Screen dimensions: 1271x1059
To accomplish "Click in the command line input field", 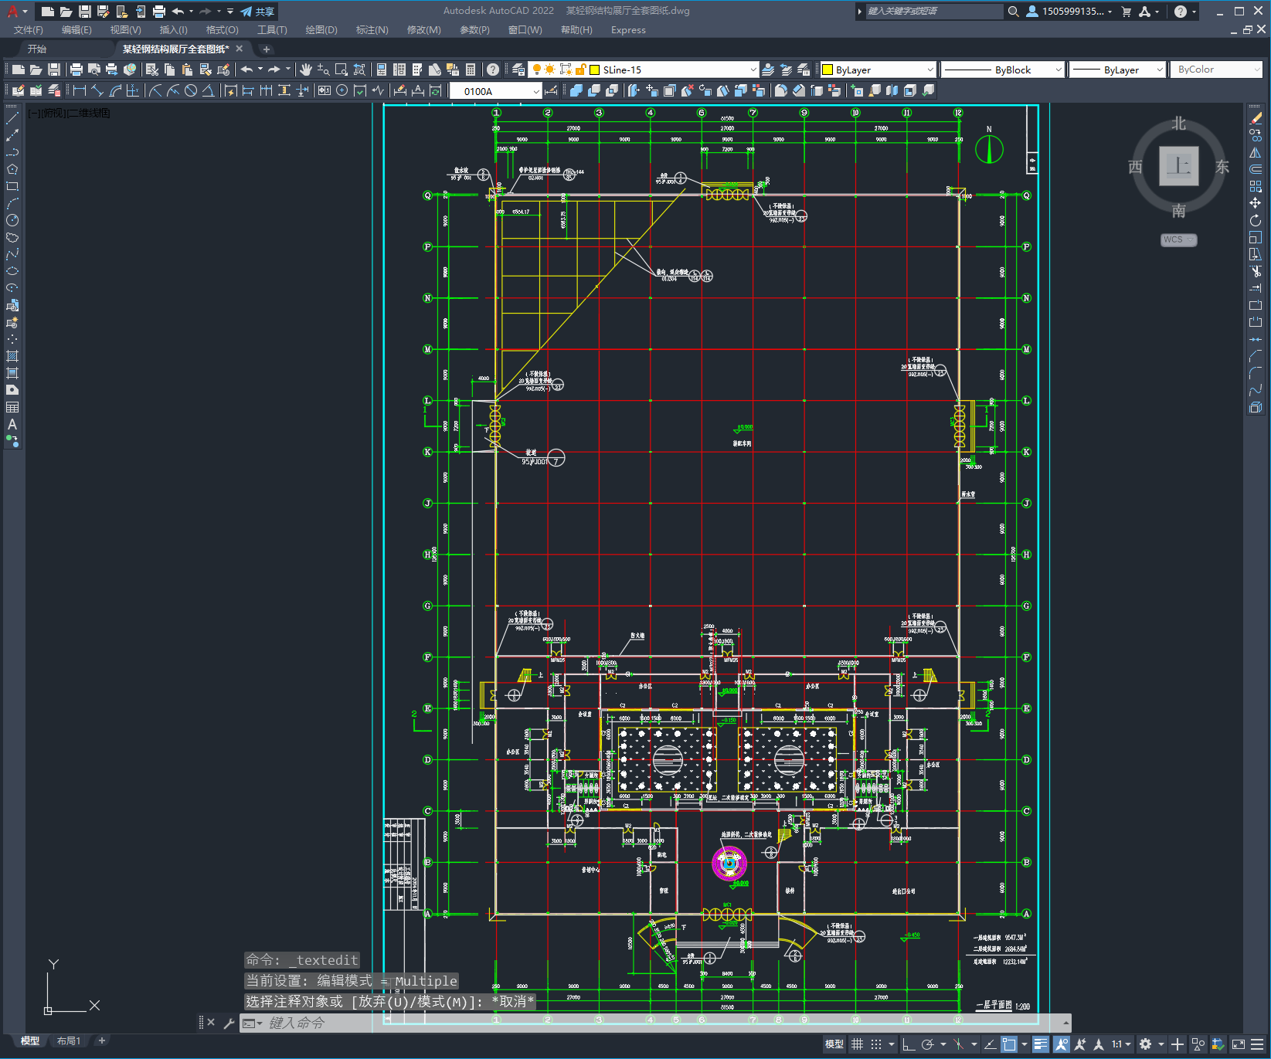I will pos(657,1023).
